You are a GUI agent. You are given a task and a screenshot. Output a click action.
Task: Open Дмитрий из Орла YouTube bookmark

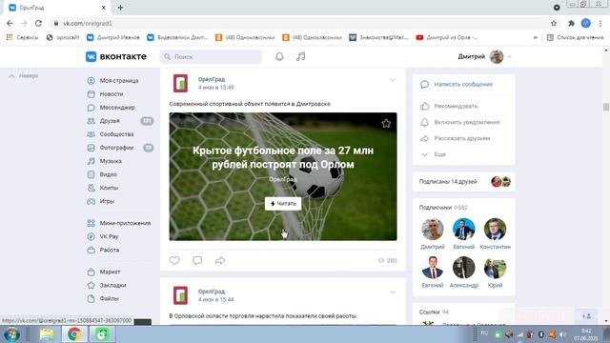[447, 37]
